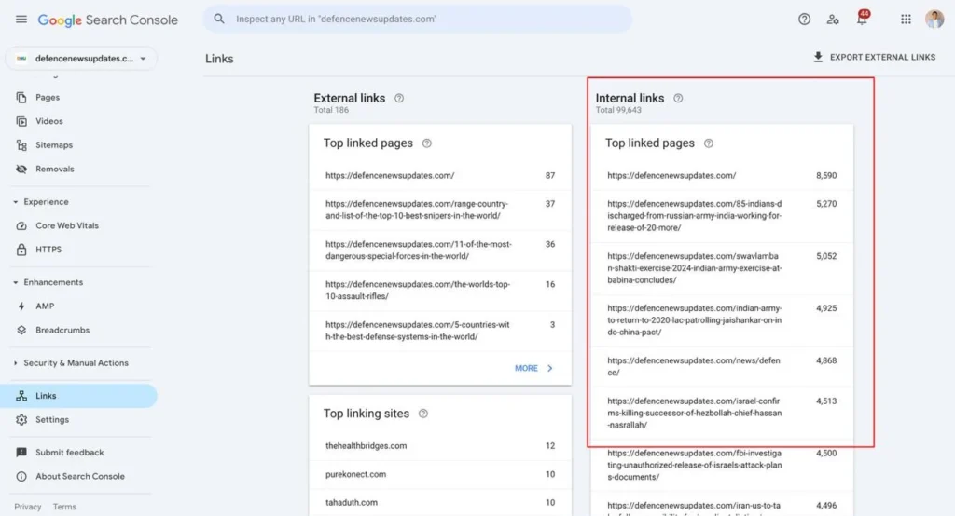The width and height of the screenshot is (955, 516).
Task: Click About Search Console link
Action: (x=80, y=477)
